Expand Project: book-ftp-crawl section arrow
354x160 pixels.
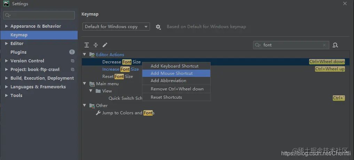pos(6,70)
